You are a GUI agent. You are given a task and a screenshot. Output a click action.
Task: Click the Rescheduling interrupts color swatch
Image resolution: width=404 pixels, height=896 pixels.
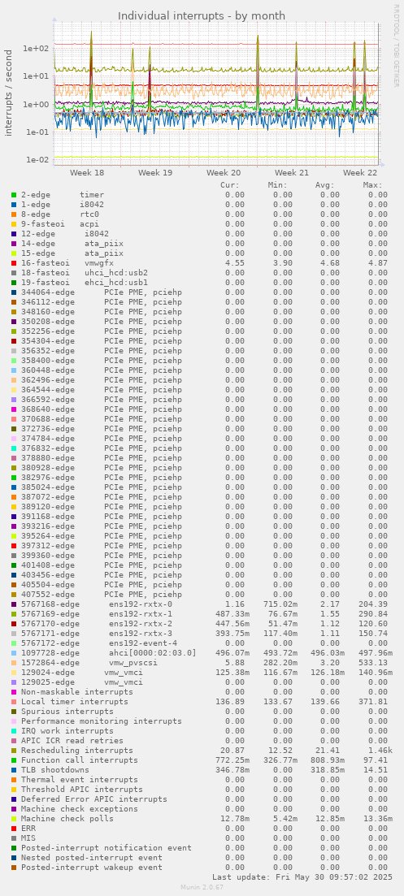[14, 751]
